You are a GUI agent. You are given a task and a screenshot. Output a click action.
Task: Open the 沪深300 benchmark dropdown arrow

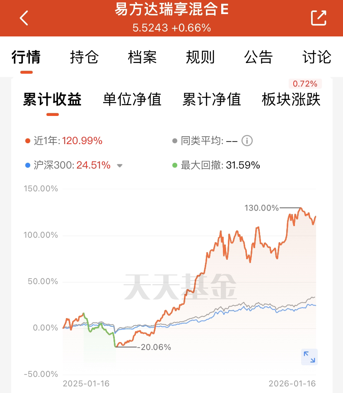tap(120, 166)
